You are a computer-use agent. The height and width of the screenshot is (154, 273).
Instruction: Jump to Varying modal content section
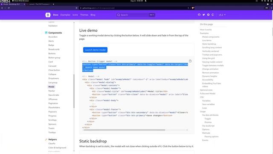click(212, 62)
